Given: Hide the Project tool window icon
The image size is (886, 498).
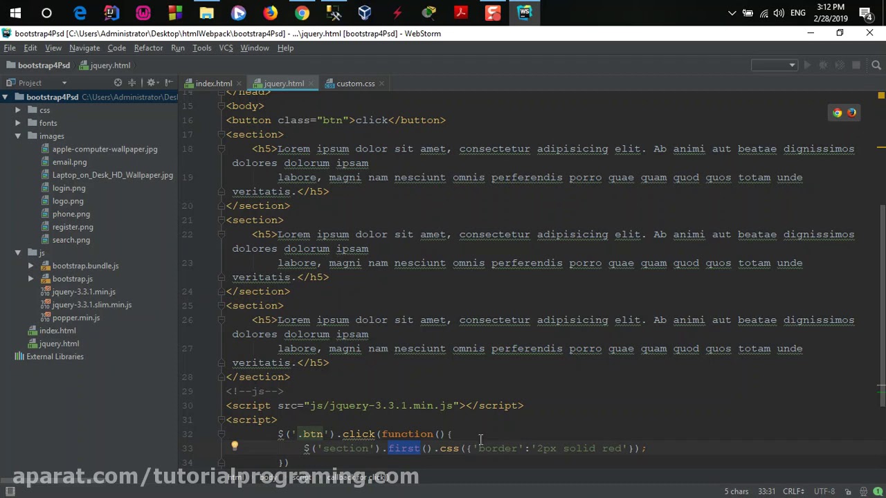Looking at the screenshot, I should click(x=169, y=82).
